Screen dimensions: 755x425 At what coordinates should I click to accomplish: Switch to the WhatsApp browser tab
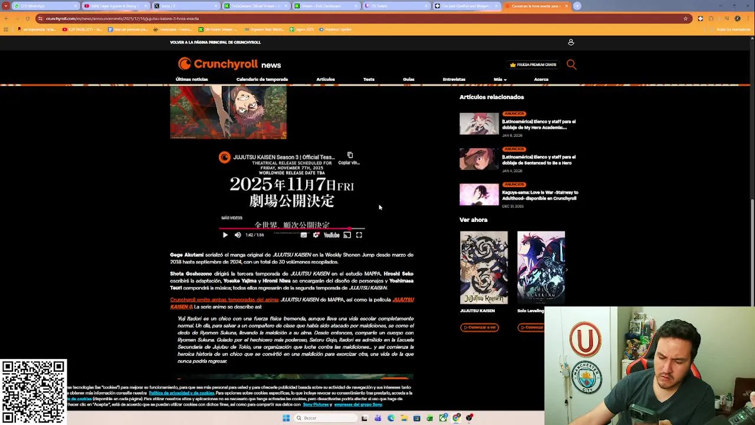[45, 6]
